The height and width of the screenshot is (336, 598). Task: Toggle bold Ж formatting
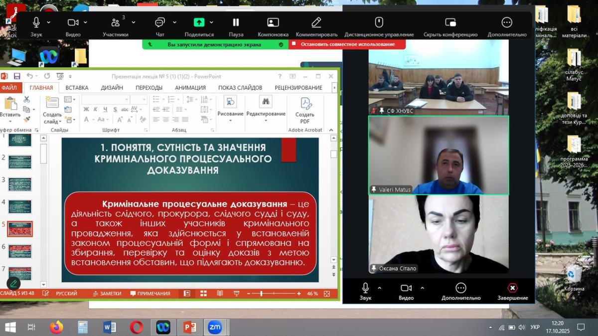[86, 110]
